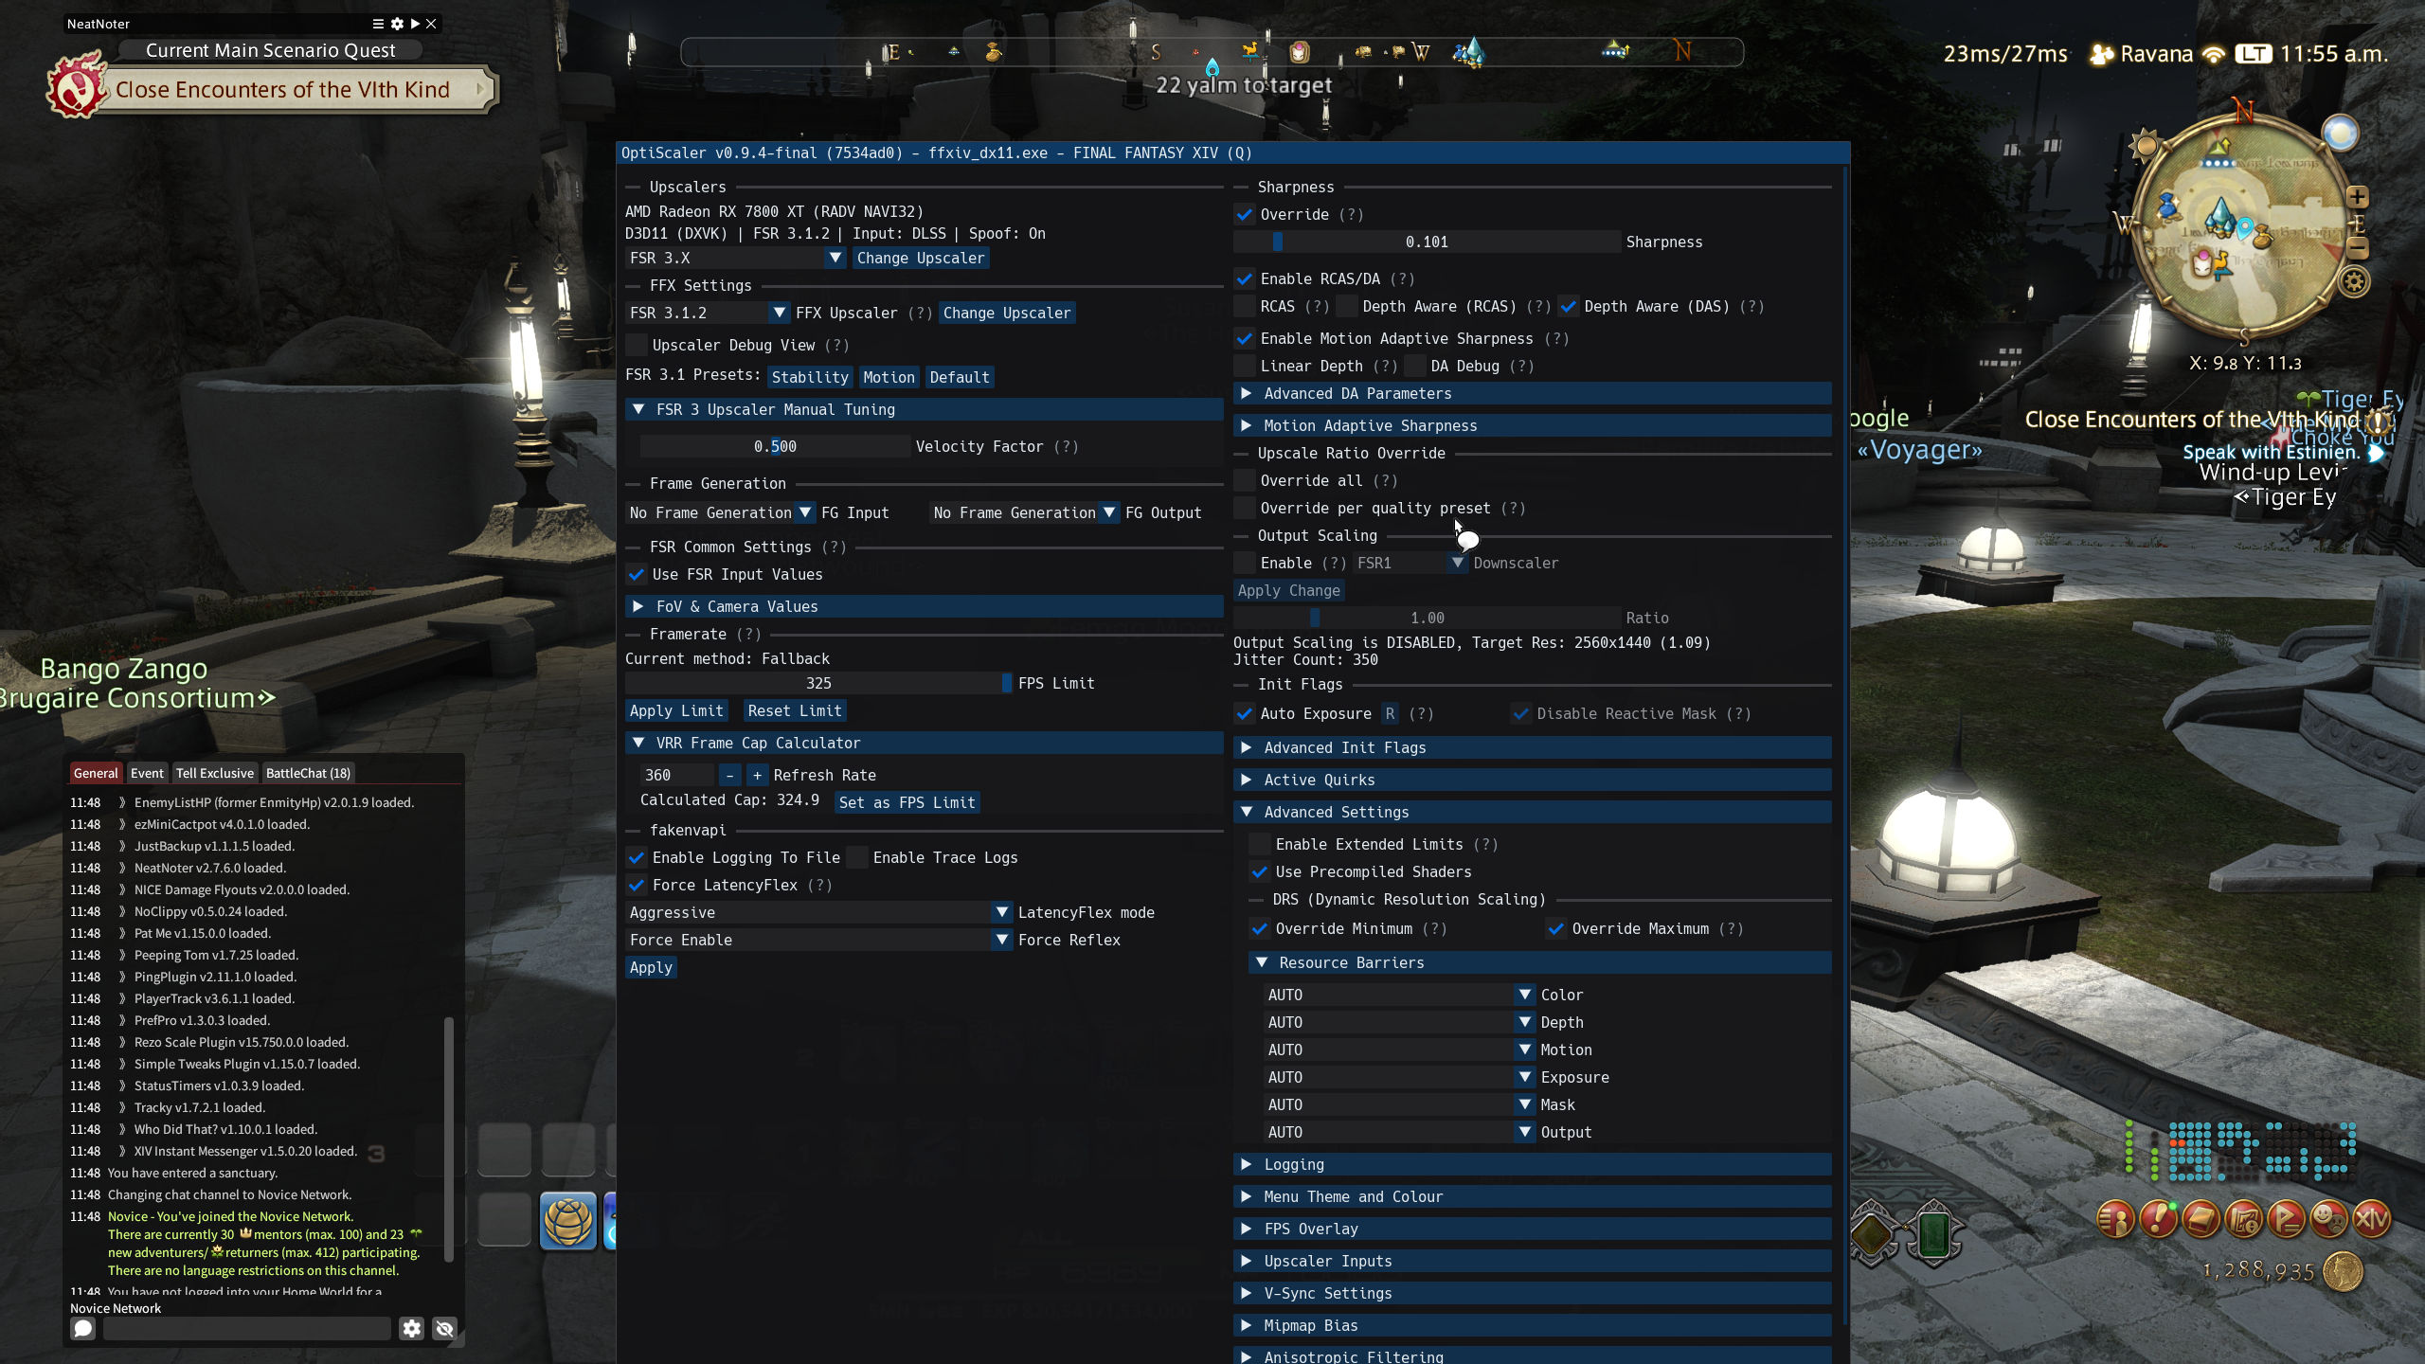
Task: Click the weather icon above the minimap
Action: click(x=2340, y=134)
